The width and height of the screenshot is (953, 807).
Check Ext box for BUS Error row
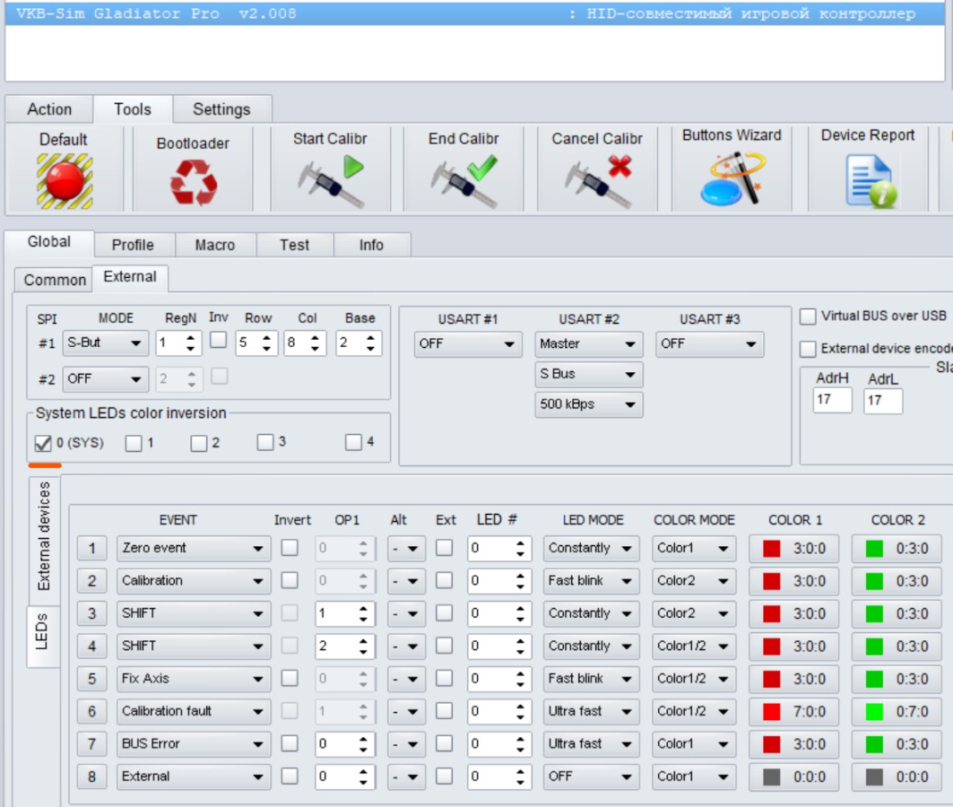coord(445,743)
